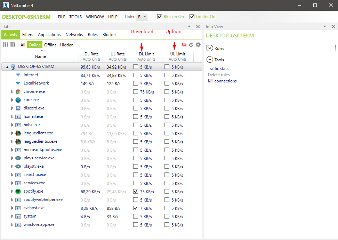The height and width of the screenshot is (240, 338).
Task: Click the chrome.exe icon
Action: click(18, 92)
